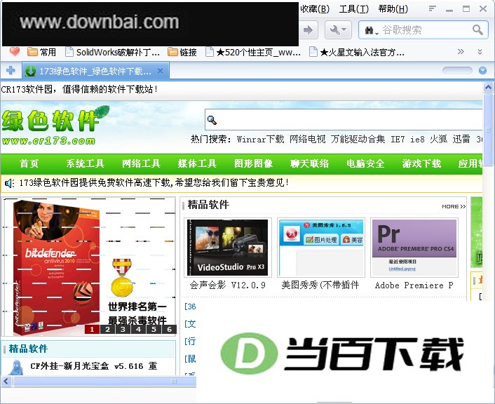Open the 链接 bookmarks folder

182,52
